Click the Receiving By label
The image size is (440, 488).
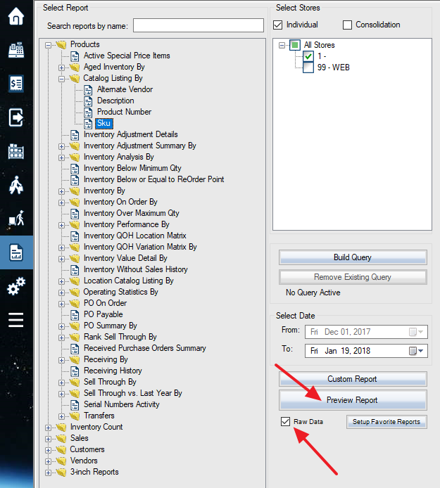pyautogui.click(x=106, y=359)
